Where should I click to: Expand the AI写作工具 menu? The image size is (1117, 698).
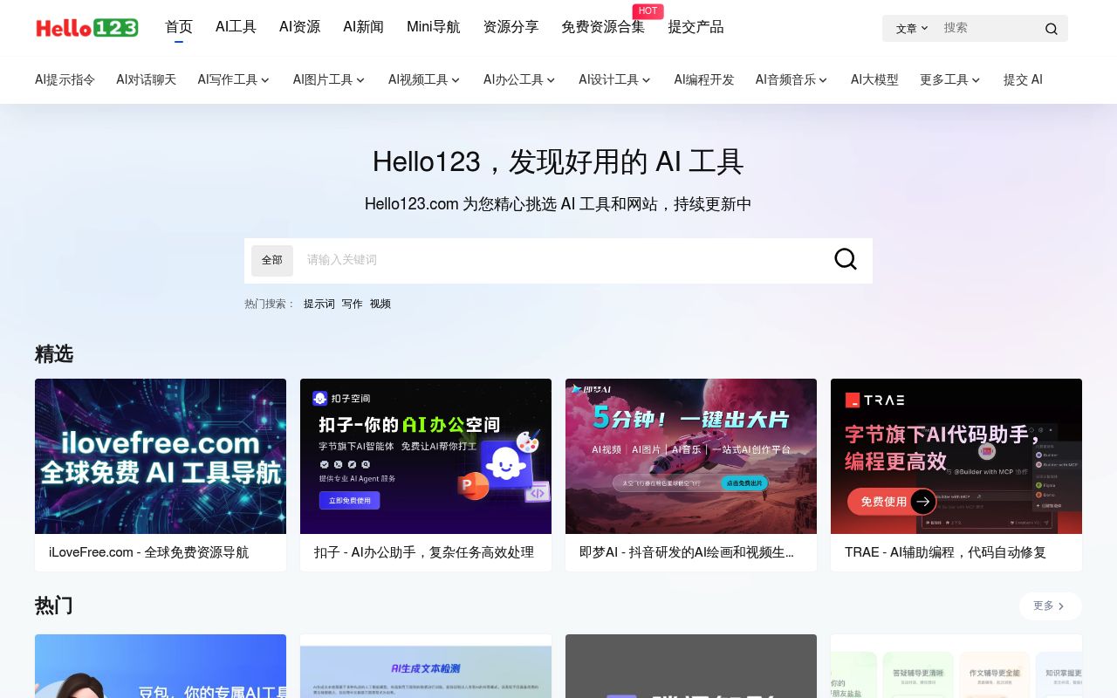234,79
